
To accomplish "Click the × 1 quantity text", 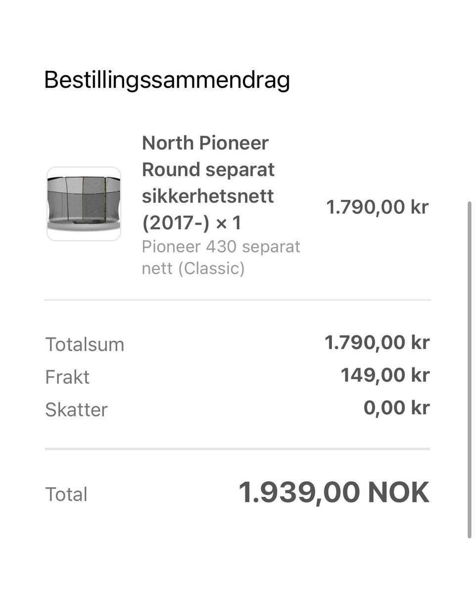I will [229, 223].
